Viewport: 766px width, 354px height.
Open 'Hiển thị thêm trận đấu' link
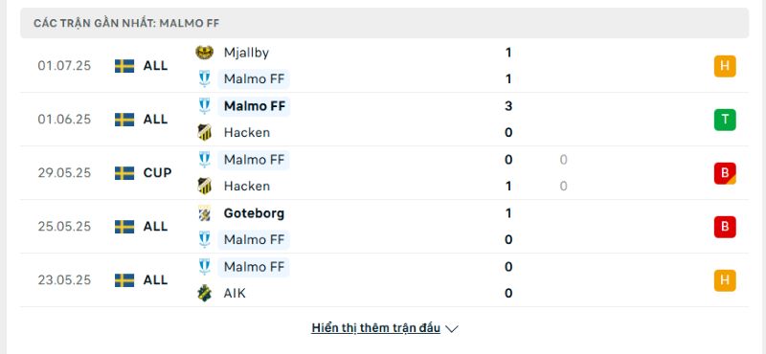tap(375, 328)
